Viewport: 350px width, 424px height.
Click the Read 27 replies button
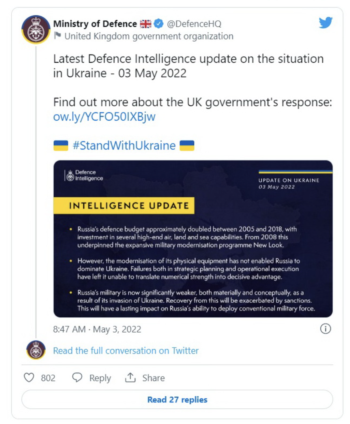tap(177, 399)
